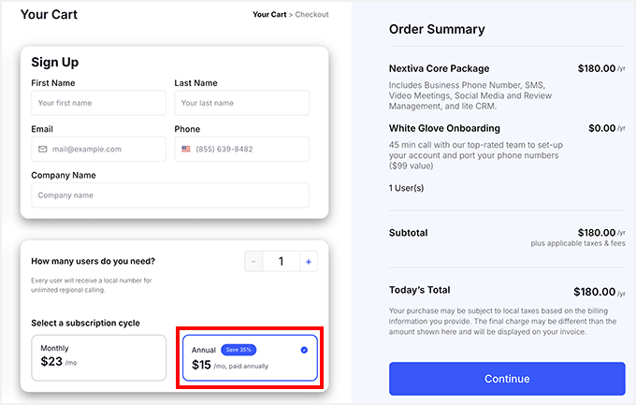Image resolution: width=636 pixels, height=405 pixels.
Task: Open the Checkout breadcrumb step
Action: tap(311, 15)
